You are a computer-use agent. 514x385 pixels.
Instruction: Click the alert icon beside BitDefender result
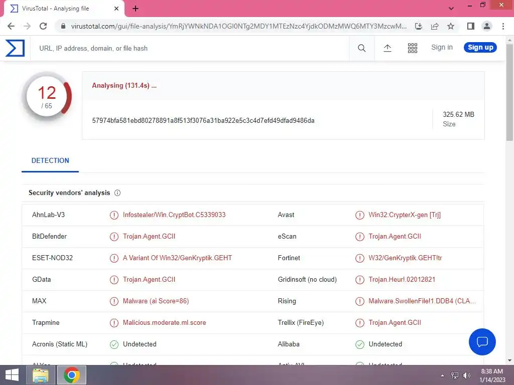[x=114, y=237]
